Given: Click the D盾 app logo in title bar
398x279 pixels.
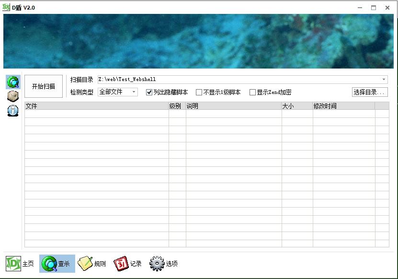Looking at the screenshot, I should (x=6, y=7).
